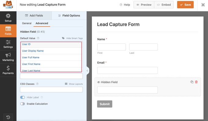The image size is (208, 121).
Task: Select the Hidden Field in the preview
Action: (x=148, y=87)
